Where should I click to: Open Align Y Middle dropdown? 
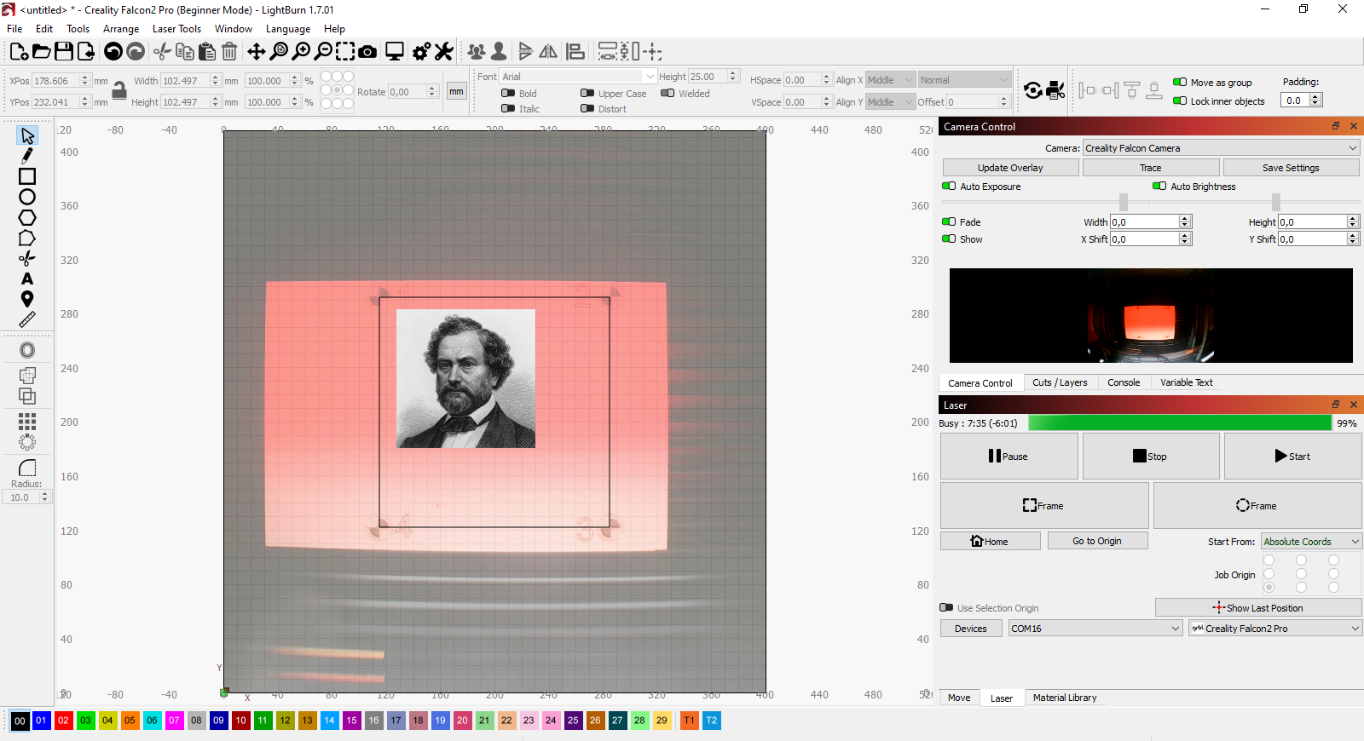890,102
